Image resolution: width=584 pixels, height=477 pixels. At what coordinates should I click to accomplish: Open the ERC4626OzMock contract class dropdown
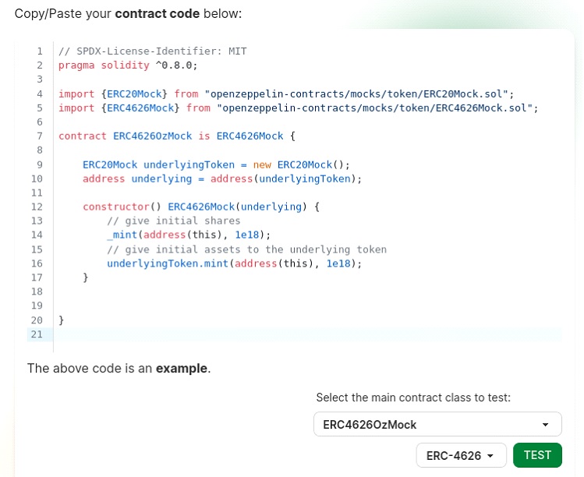coord(437,424)
